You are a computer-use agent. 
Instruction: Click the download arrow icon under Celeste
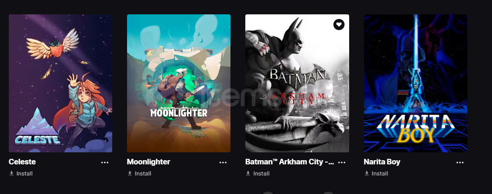click(x=12, y=173)
